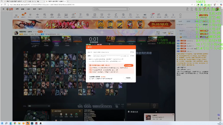Screen dimensions: 223x125
Task: Open Steam from the taskbar
Action: pos(28,123)
